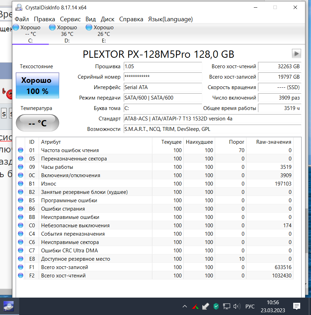This screenshot has height=315, width=311.
Task: Open the notification center icon
Action: click(x=296, y=306)
